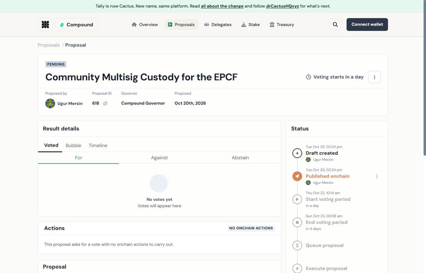
Task: Click the Queue proposal label
Action: click(325, 245)
